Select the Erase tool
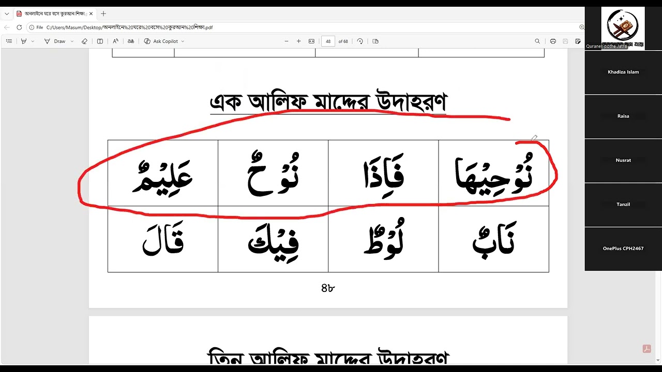The width and height of the screenshot is (662, 372). coord(84,41)
